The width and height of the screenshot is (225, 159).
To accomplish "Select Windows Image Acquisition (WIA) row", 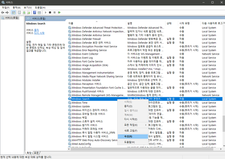I will point(145,65).
